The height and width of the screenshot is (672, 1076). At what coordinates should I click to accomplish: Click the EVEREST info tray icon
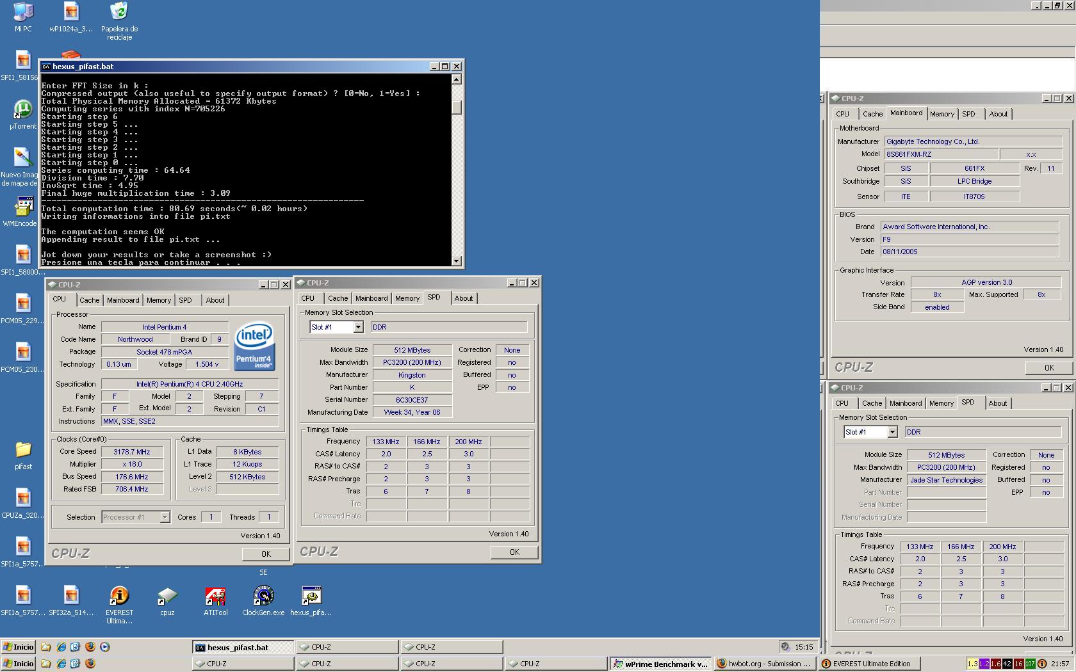(x=1041, y=664)
